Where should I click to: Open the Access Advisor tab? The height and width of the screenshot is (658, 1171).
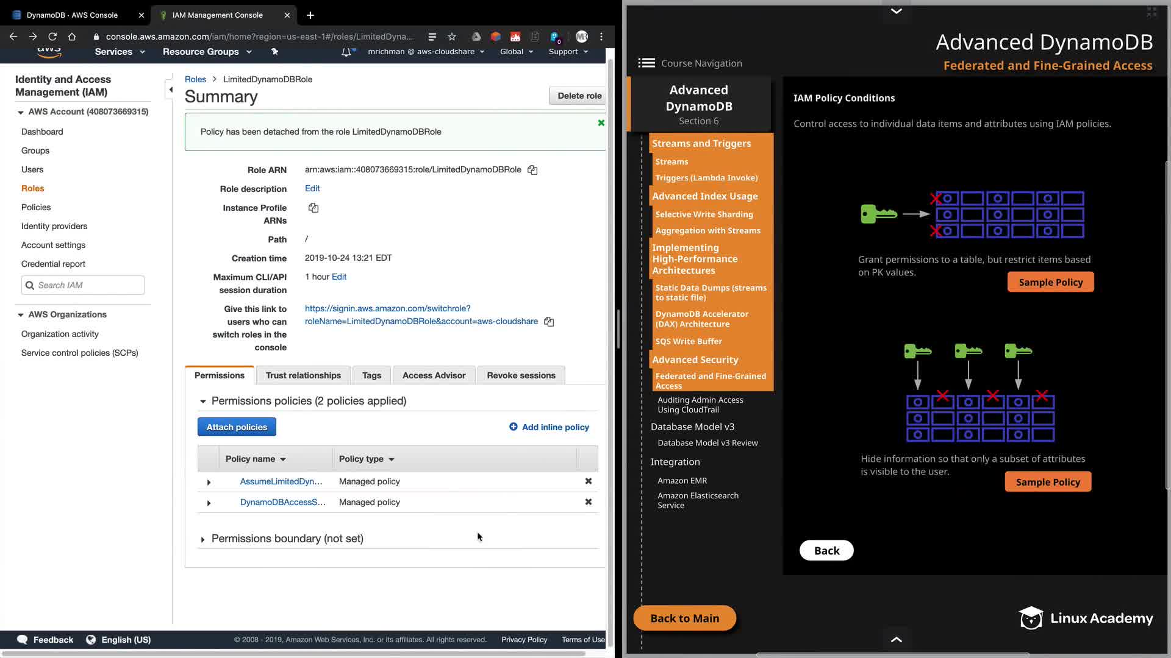pyautogui.click(x=434, y=375)
